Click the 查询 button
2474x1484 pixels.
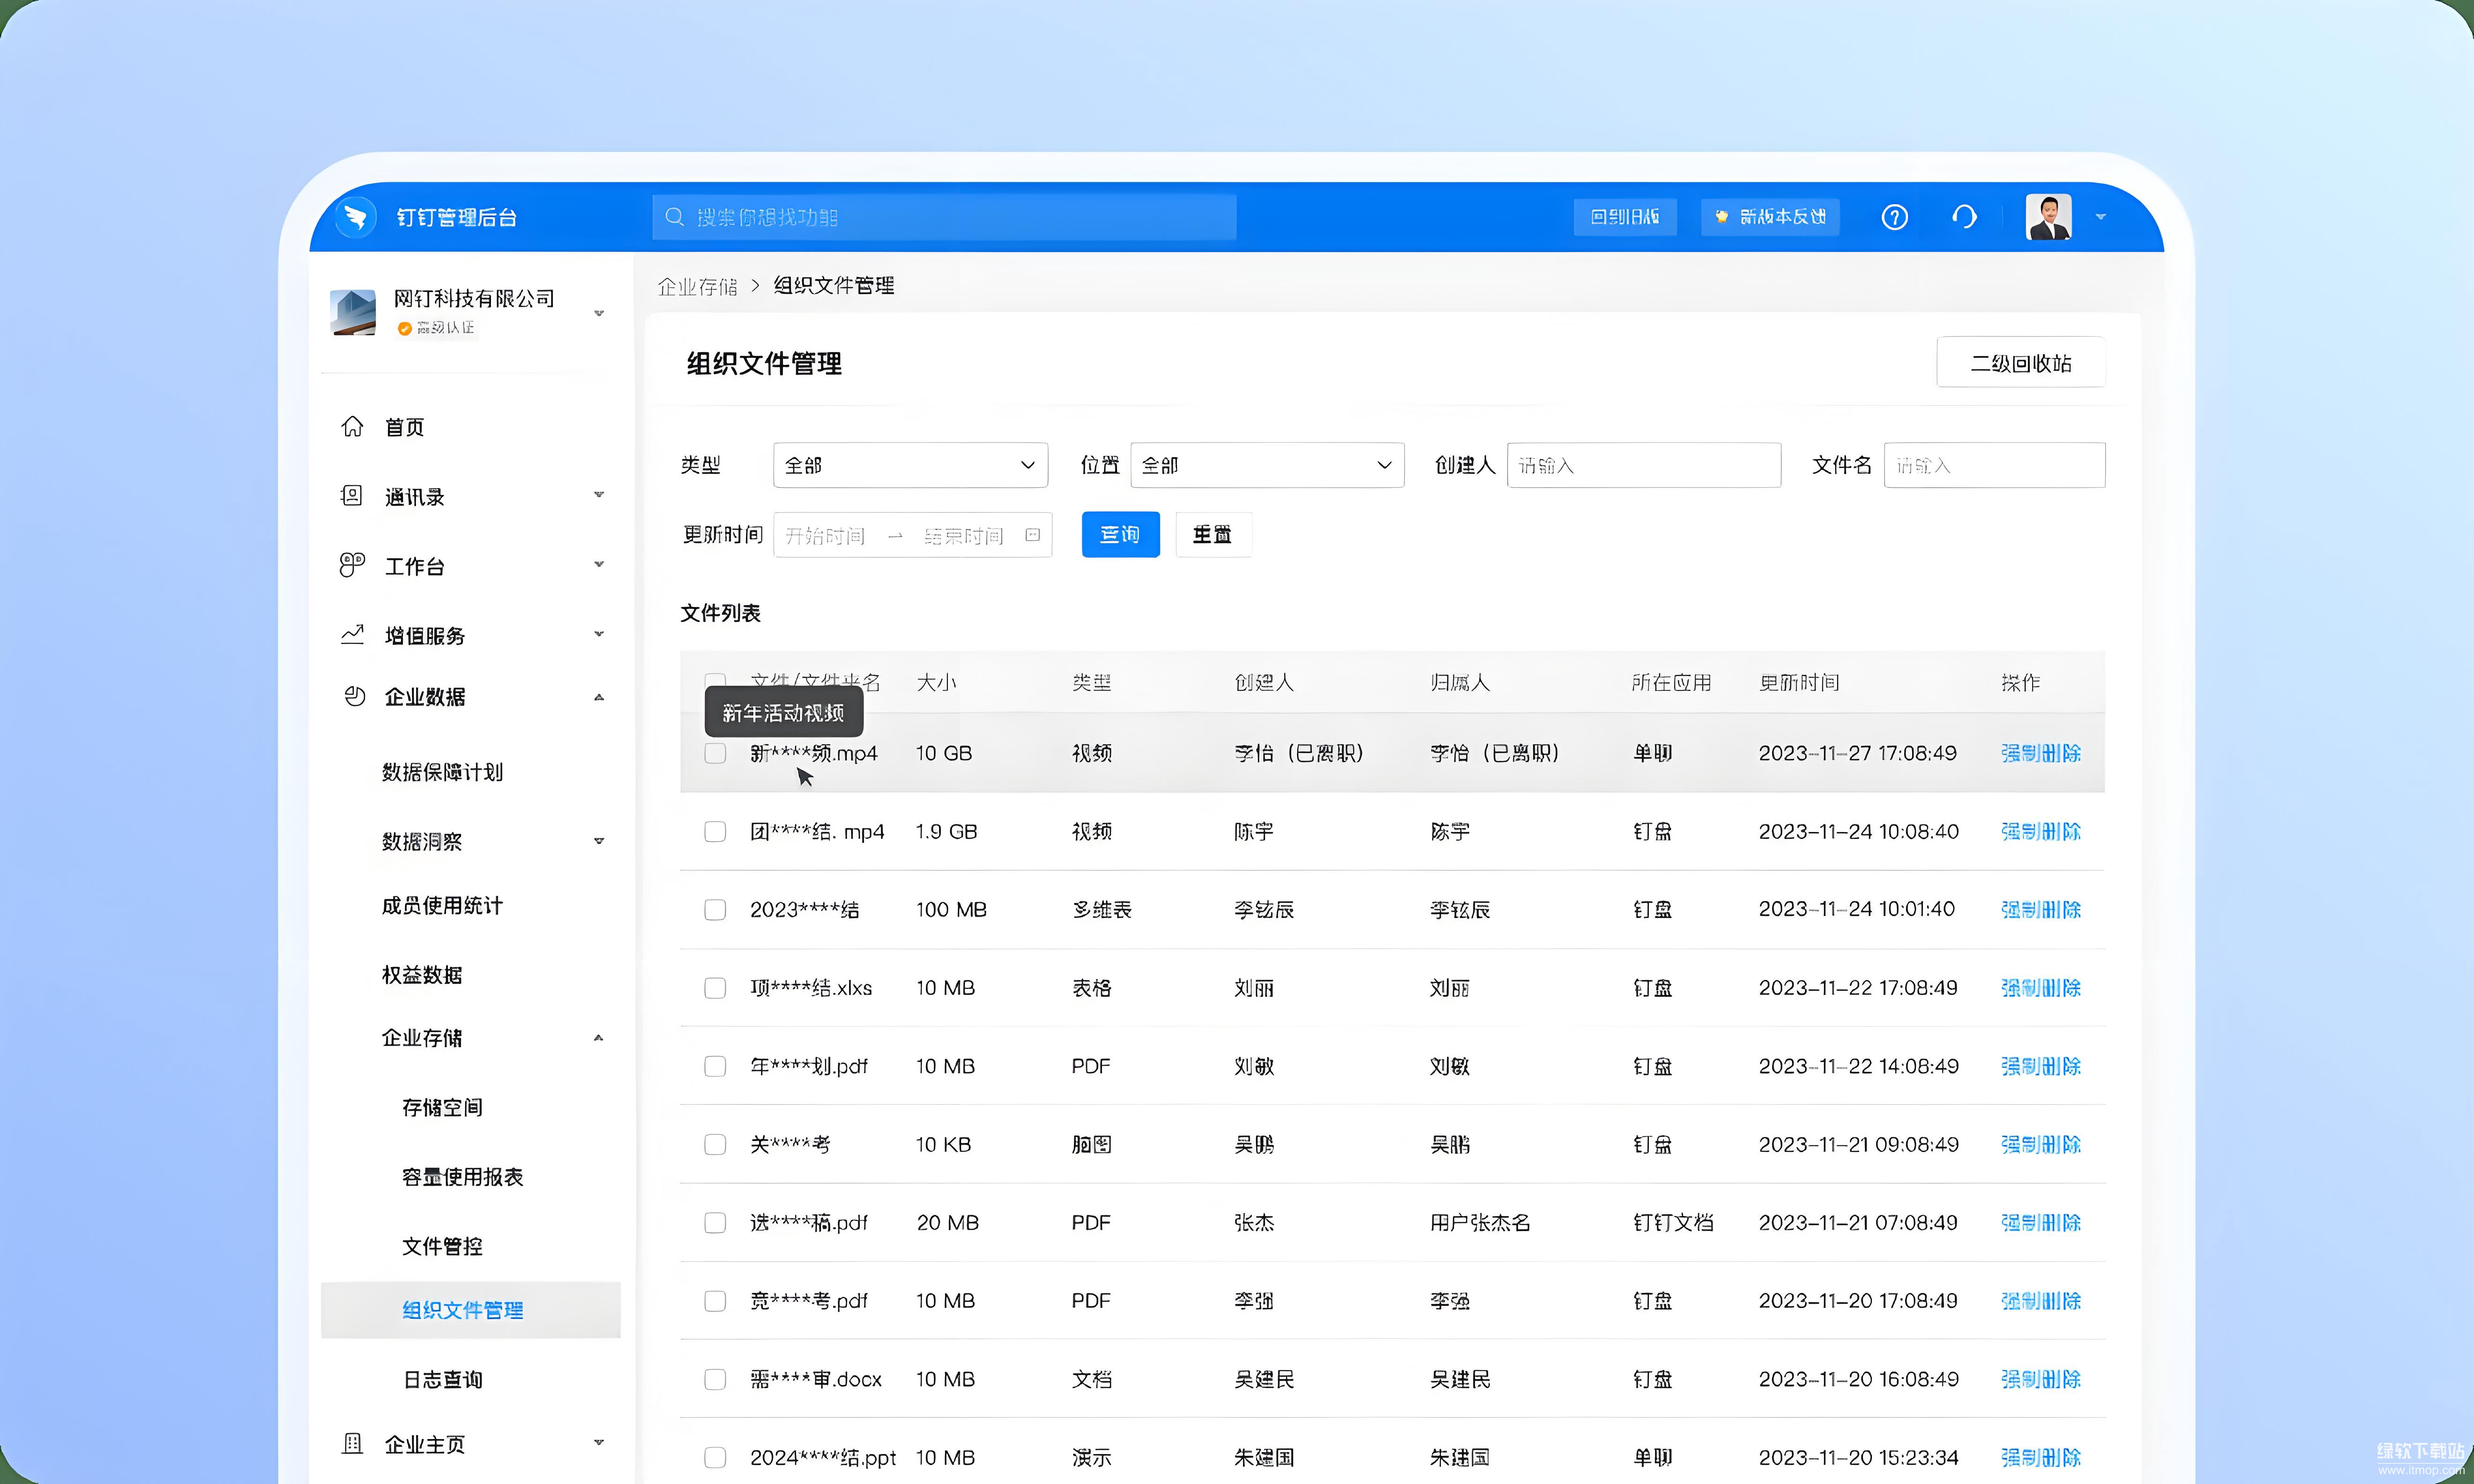[x=1120, y=535]
